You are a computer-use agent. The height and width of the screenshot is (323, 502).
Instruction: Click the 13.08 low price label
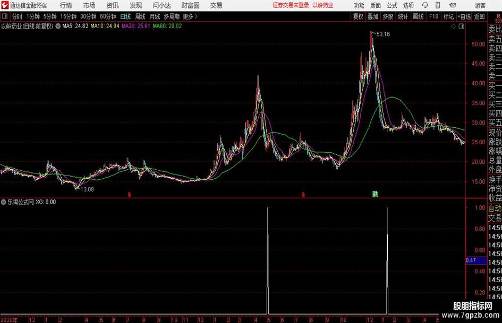pos(87,189)
